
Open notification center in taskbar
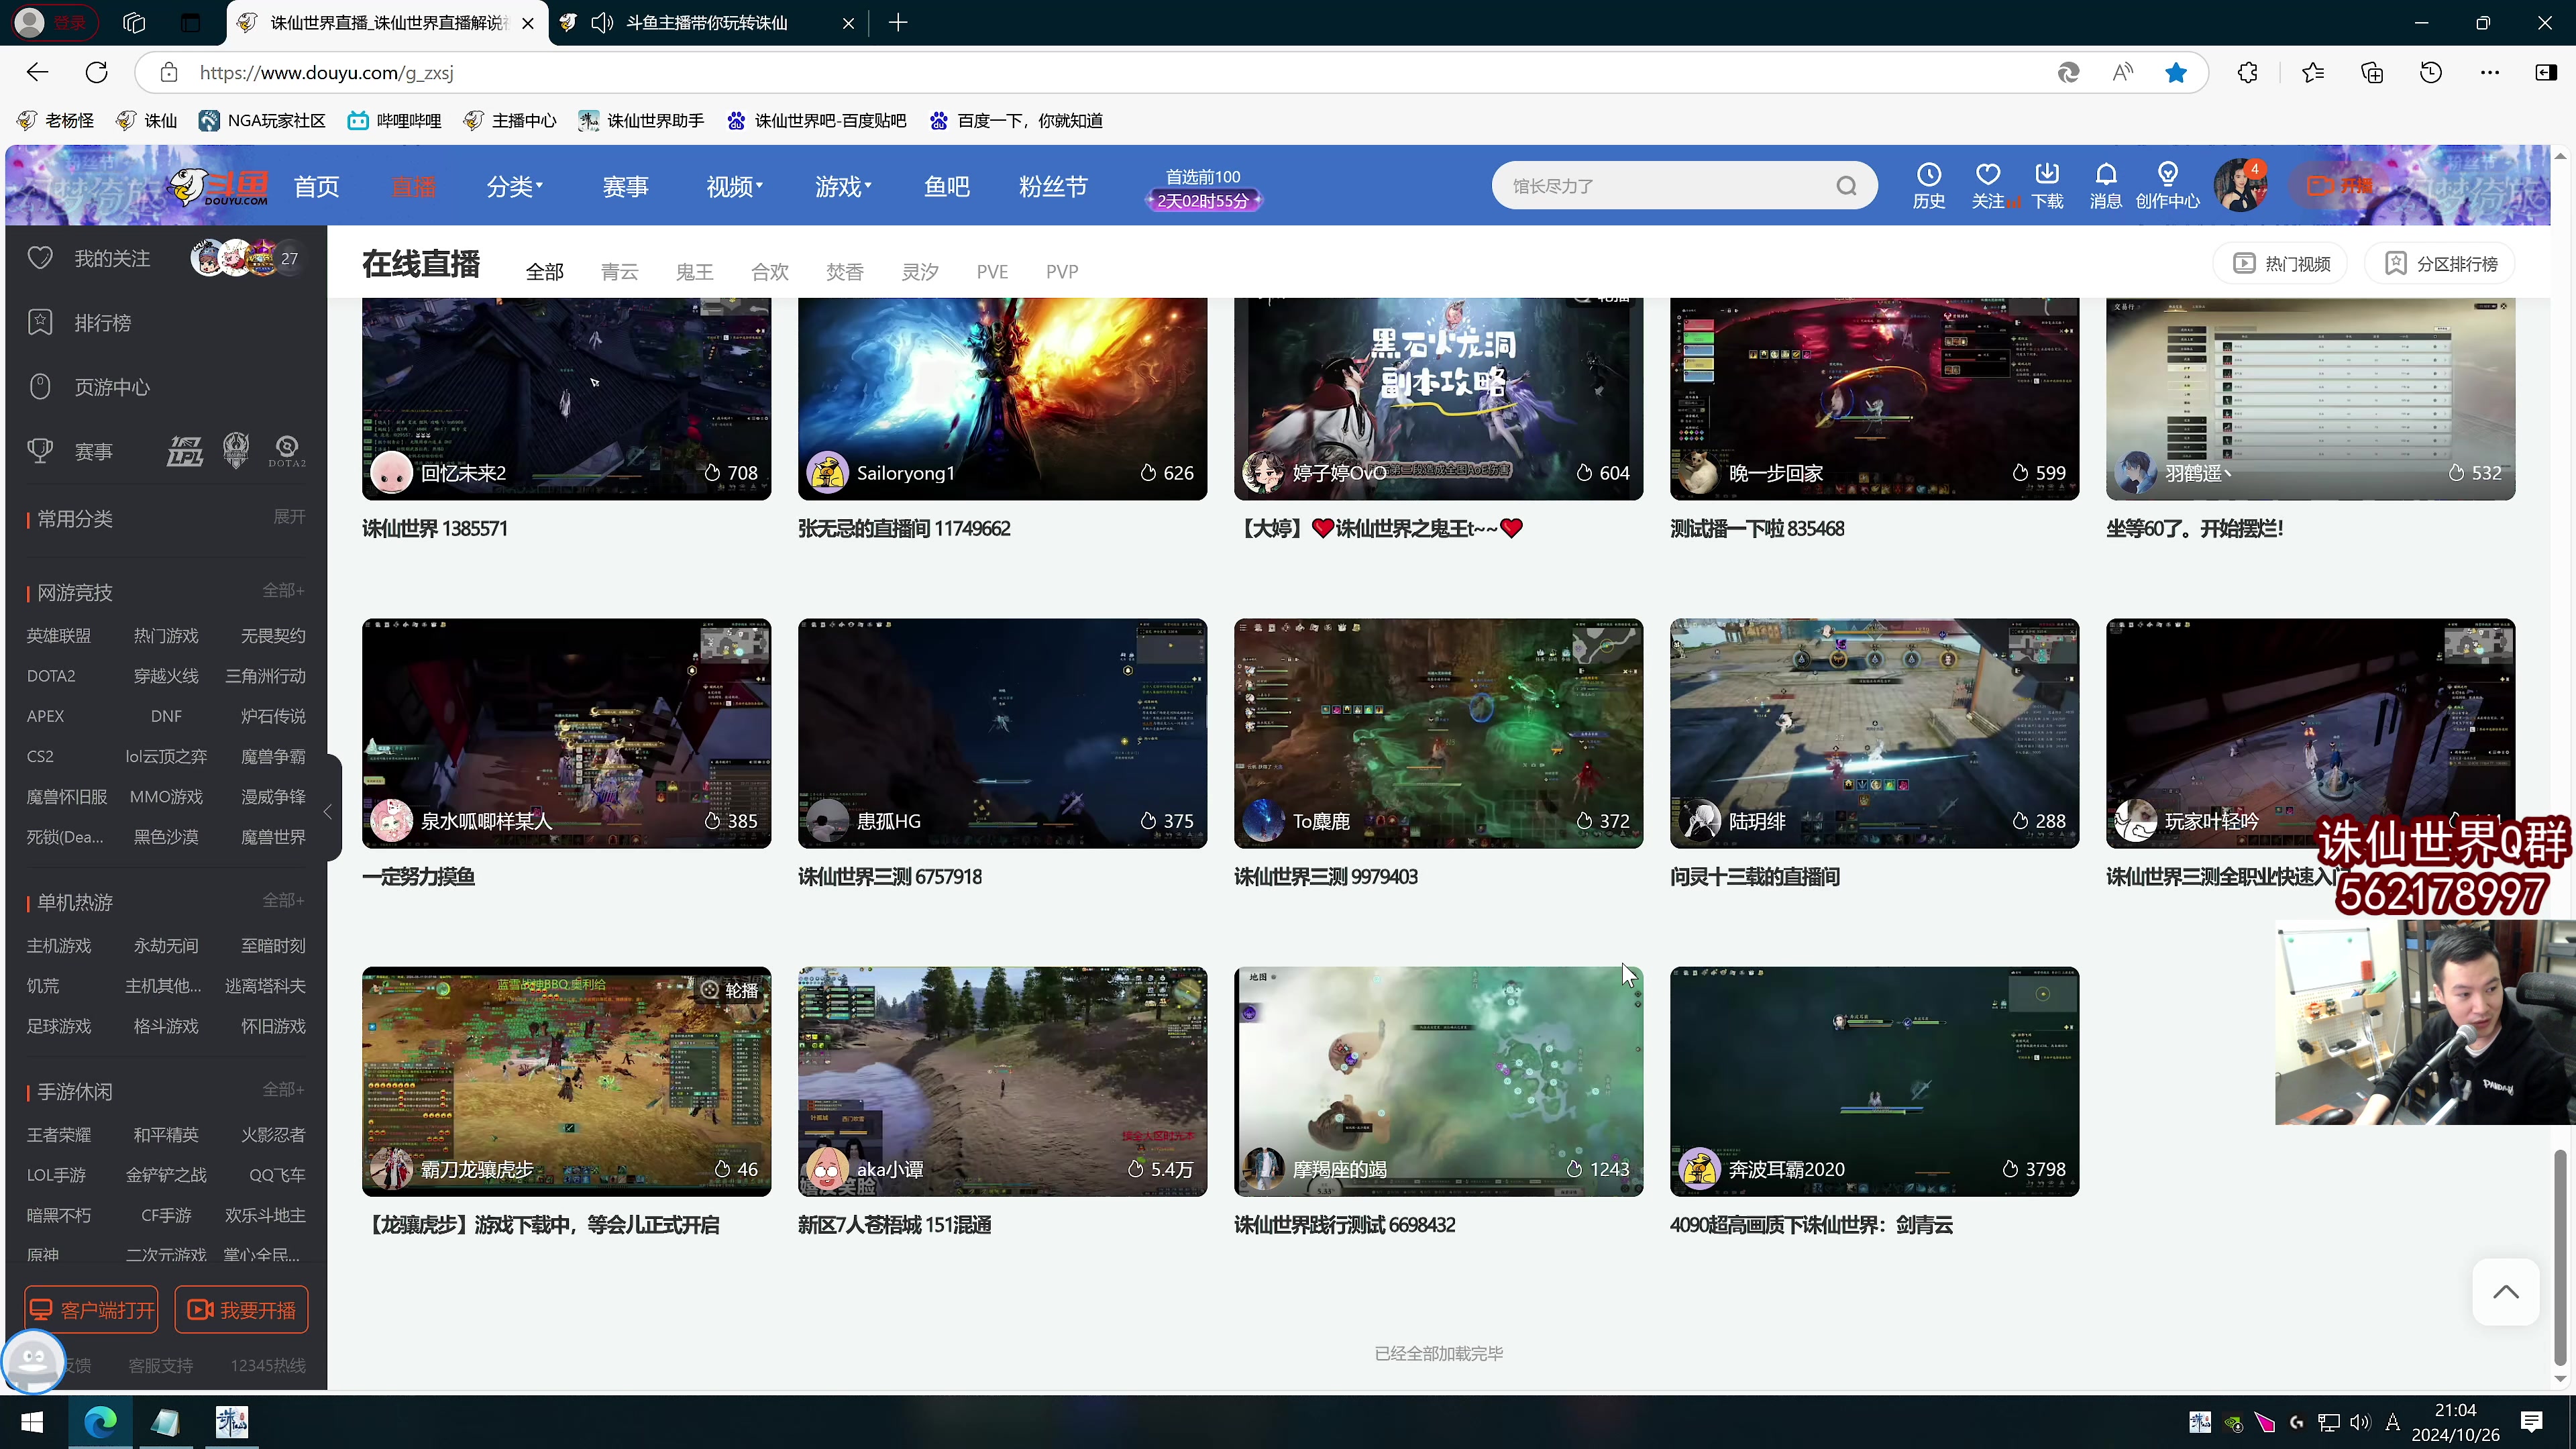pyautogui.click(x=2531, y=1421)
